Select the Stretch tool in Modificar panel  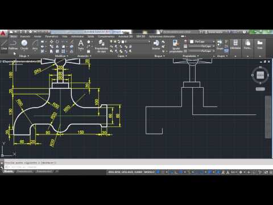point(52,51)
